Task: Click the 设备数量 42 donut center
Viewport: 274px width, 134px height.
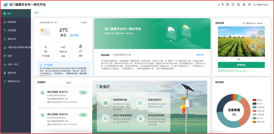Action: 234,112
